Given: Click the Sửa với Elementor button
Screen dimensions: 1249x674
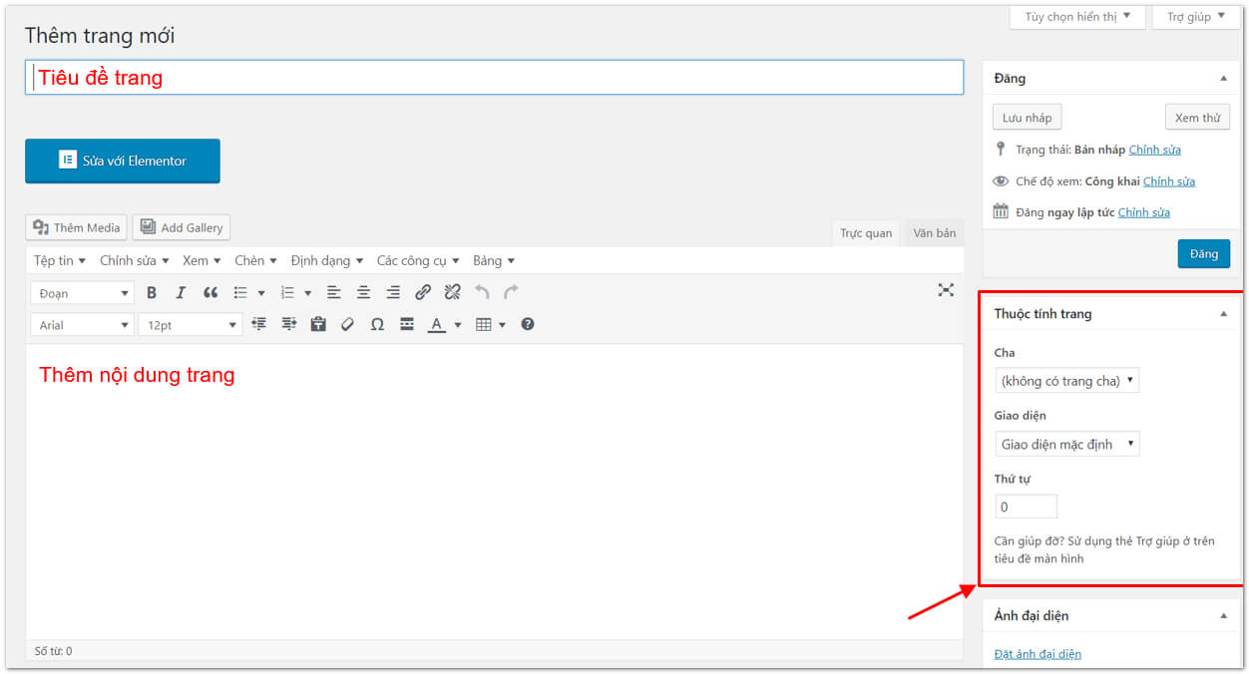Looking at the screenshot, I should 123,161.
